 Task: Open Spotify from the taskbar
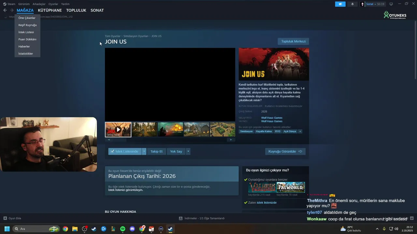(122, 229)
